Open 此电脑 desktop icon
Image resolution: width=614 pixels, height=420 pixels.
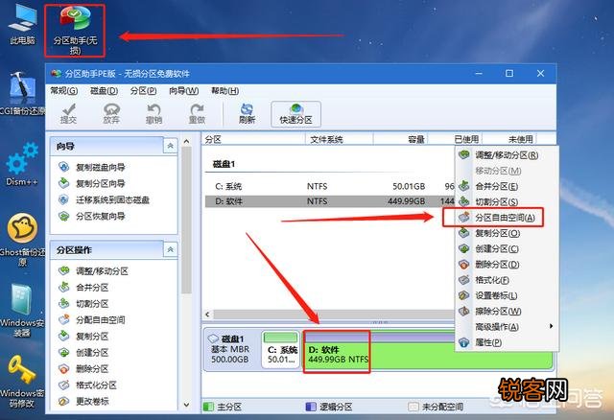(23, 24)
